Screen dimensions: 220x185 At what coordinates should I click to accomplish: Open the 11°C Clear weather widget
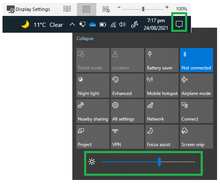click(x=42, y=25)
